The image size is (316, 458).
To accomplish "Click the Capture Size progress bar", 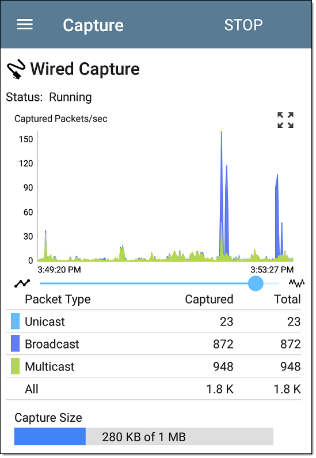I will point(144,436).
